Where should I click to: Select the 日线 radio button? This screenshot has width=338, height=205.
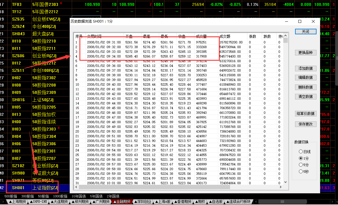point(301,152)
